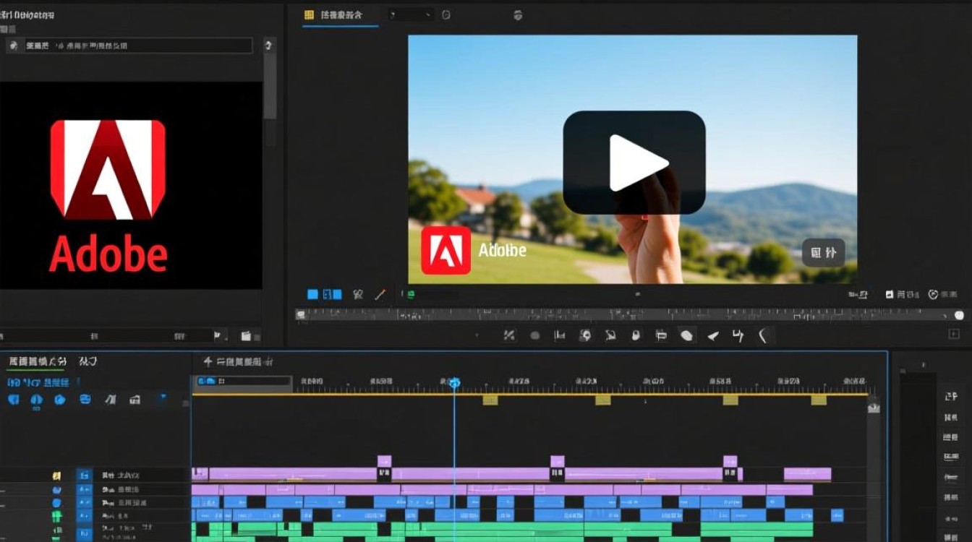Select the second tab in the timeline panel
The height and width of the screenshot is (542, 972).
tap(88, 361)
